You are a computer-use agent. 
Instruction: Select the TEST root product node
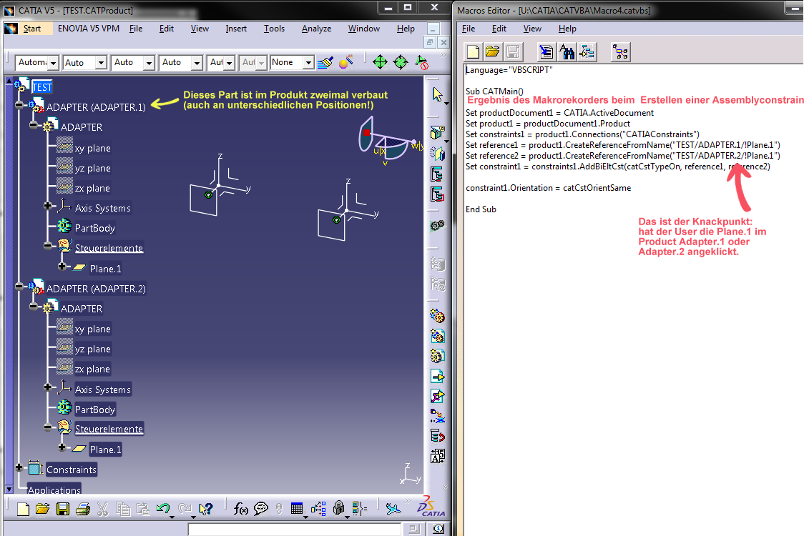[x=42, y=87]
